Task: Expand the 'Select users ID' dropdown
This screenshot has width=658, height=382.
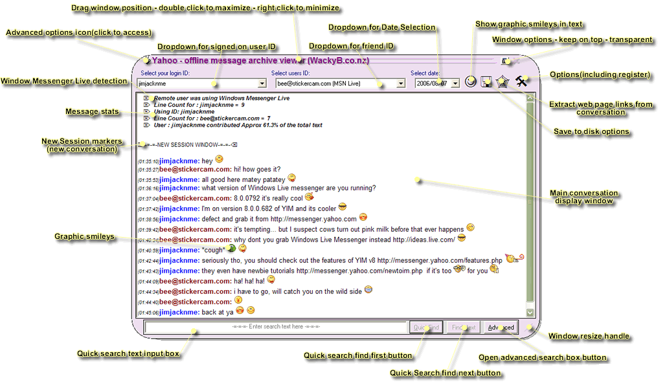Action: [x=401, y=84]
